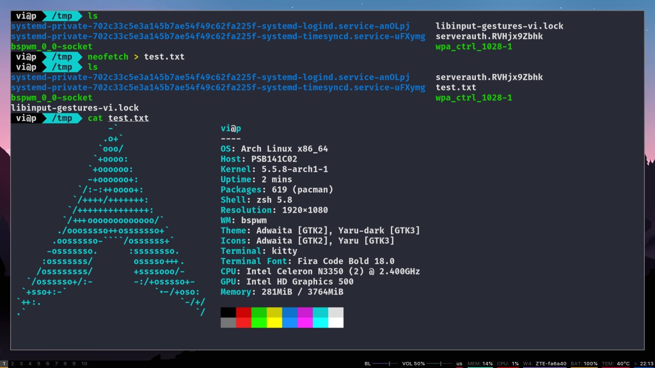Viewport: 655px width, 368px height.
Task: Click the CPU 1% status indicator
Action: tap(508, 364)
